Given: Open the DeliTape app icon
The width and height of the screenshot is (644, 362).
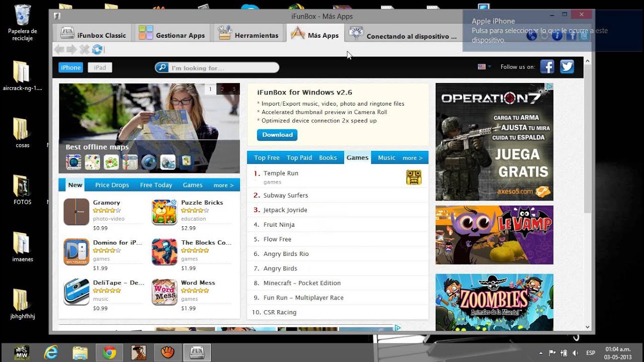Looking at the screenshot, I should pos(76,292).
